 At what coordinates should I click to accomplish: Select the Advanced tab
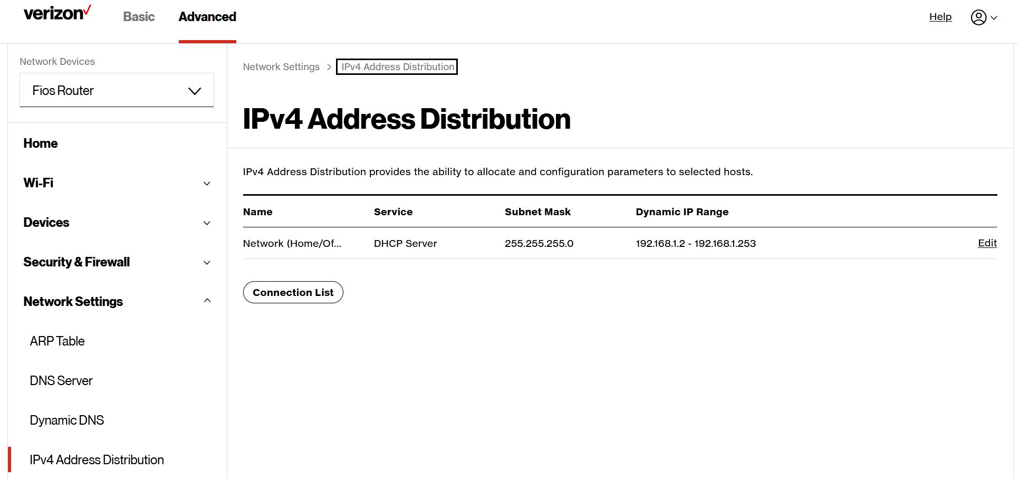[207, 17]
